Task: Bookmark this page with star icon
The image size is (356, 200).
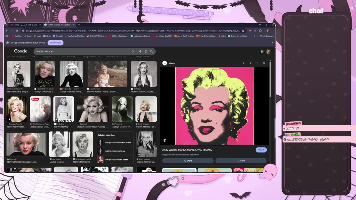Action: 243,31
